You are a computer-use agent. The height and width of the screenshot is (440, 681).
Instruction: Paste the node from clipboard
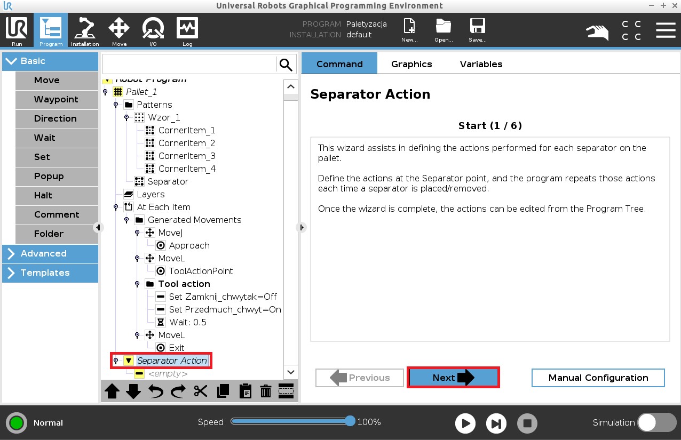pos(245,391)
